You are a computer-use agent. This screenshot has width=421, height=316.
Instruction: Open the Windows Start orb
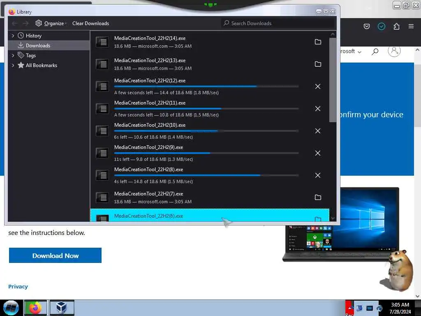point(11,307)
